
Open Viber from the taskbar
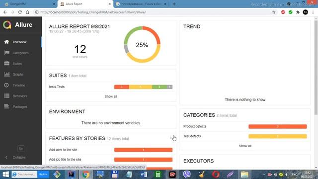coord(187,175)
